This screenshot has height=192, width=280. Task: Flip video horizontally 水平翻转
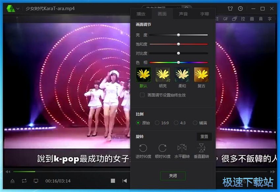coord(182,151)
